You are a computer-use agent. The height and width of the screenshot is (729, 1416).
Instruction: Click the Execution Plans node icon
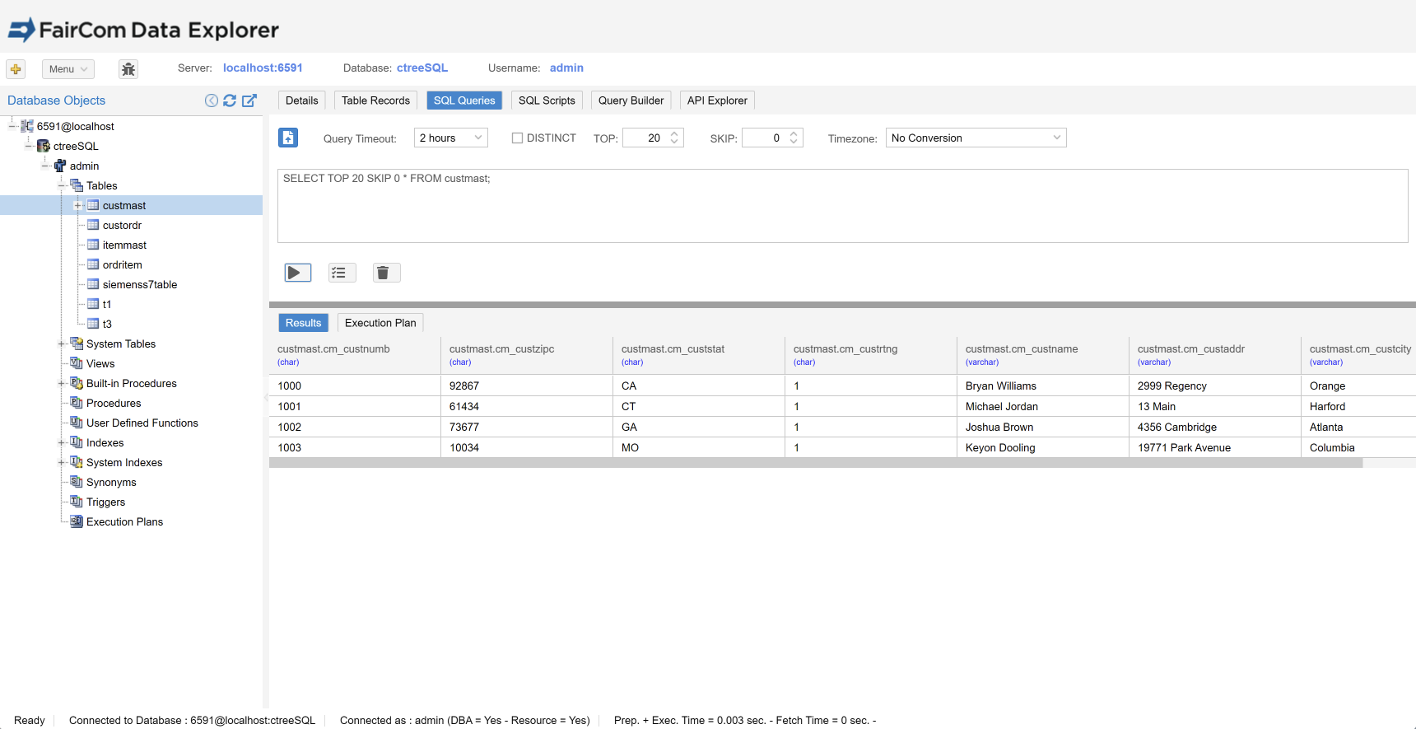77,521
